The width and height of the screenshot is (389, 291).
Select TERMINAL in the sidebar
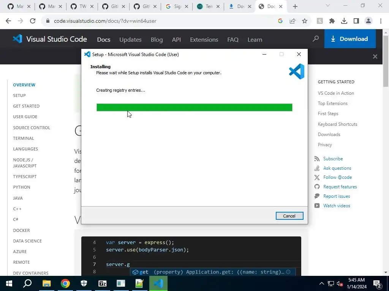(x=24, y=138)
